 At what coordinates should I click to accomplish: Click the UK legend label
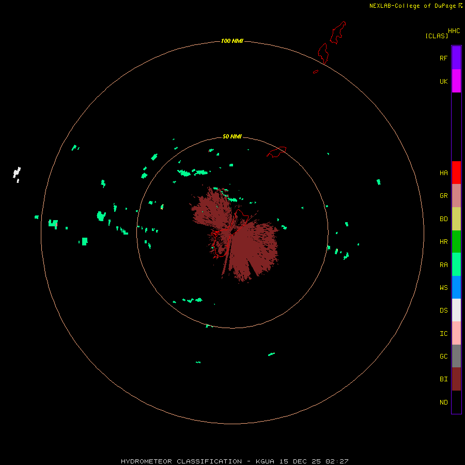[443, 81]
